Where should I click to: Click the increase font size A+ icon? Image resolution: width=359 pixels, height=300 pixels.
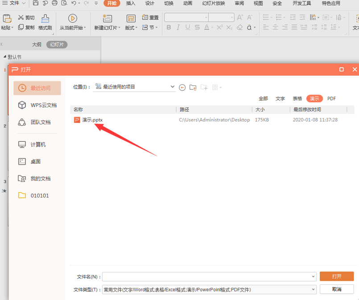coord(240,17)
